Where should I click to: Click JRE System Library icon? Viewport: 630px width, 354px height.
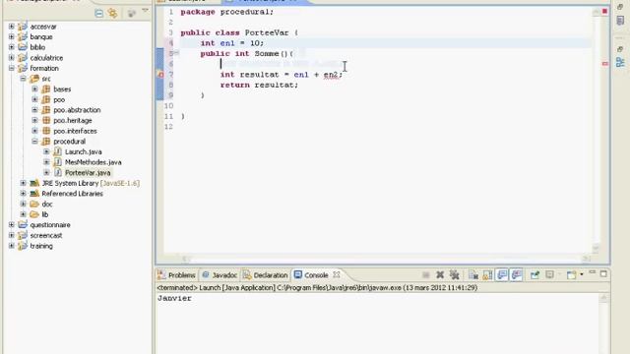[x=34, y=183]
